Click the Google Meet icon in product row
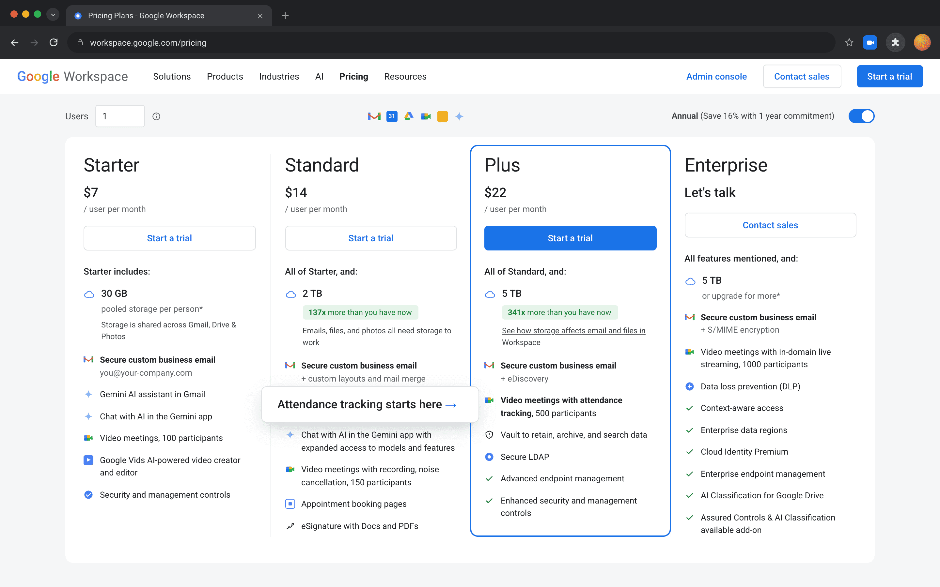Viewport: 940px width, 587px height. click(426, 116)
